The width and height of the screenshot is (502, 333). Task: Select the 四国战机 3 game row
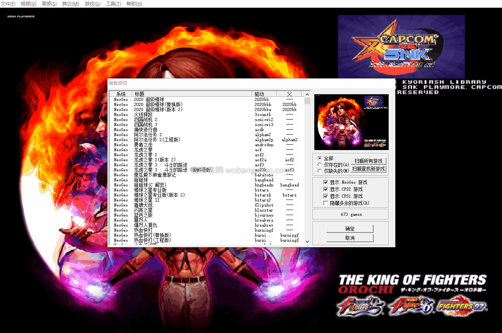(x=206, y=125)
